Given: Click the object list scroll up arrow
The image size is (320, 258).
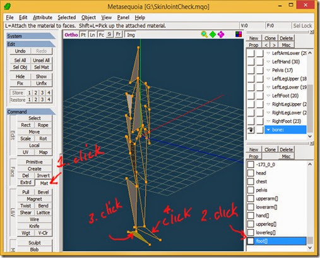Looking at the screenshot, I should 310,53.
